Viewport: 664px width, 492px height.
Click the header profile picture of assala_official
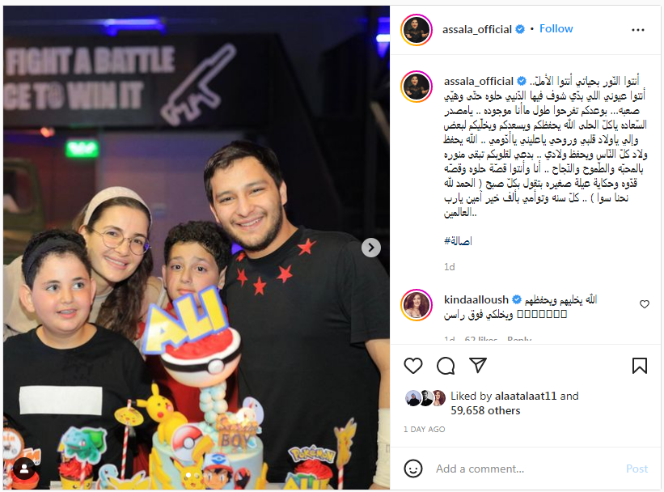coord(417,30)
